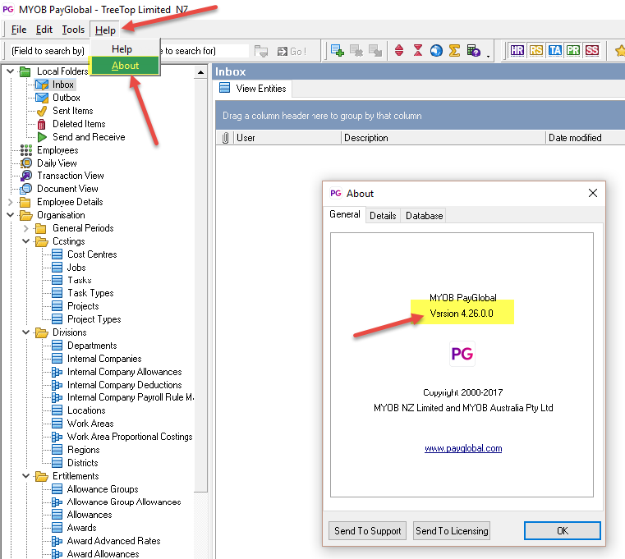Select Internal Company Allowances tree item
625x559 pixels.
124,372
